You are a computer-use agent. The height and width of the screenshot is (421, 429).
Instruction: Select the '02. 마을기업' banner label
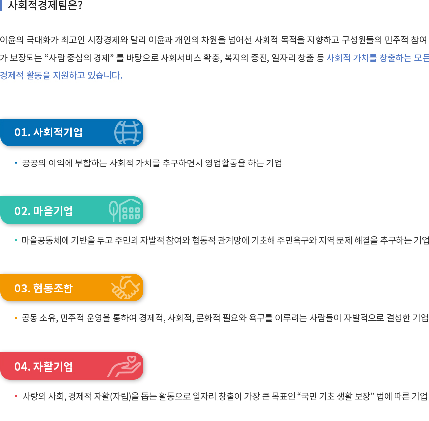coord(43,211)
